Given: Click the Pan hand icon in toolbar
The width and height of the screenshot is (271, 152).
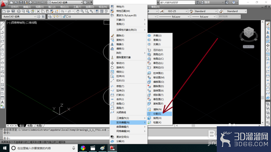Looking at the screenshot, I should [x=78, y=11].
